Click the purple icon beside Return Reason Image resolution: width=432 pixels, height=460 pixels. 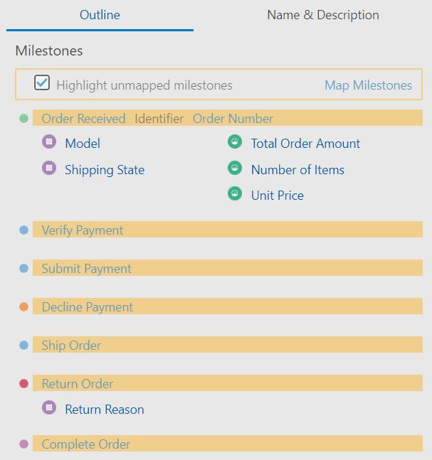click(49, 408)
